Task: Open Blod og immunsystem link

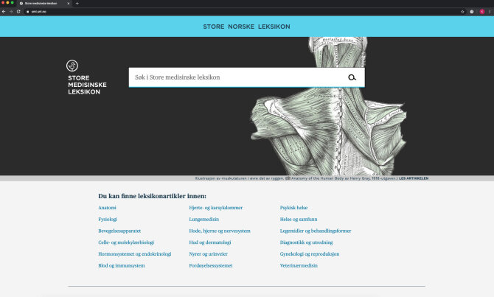Action: tap(122, 266)
